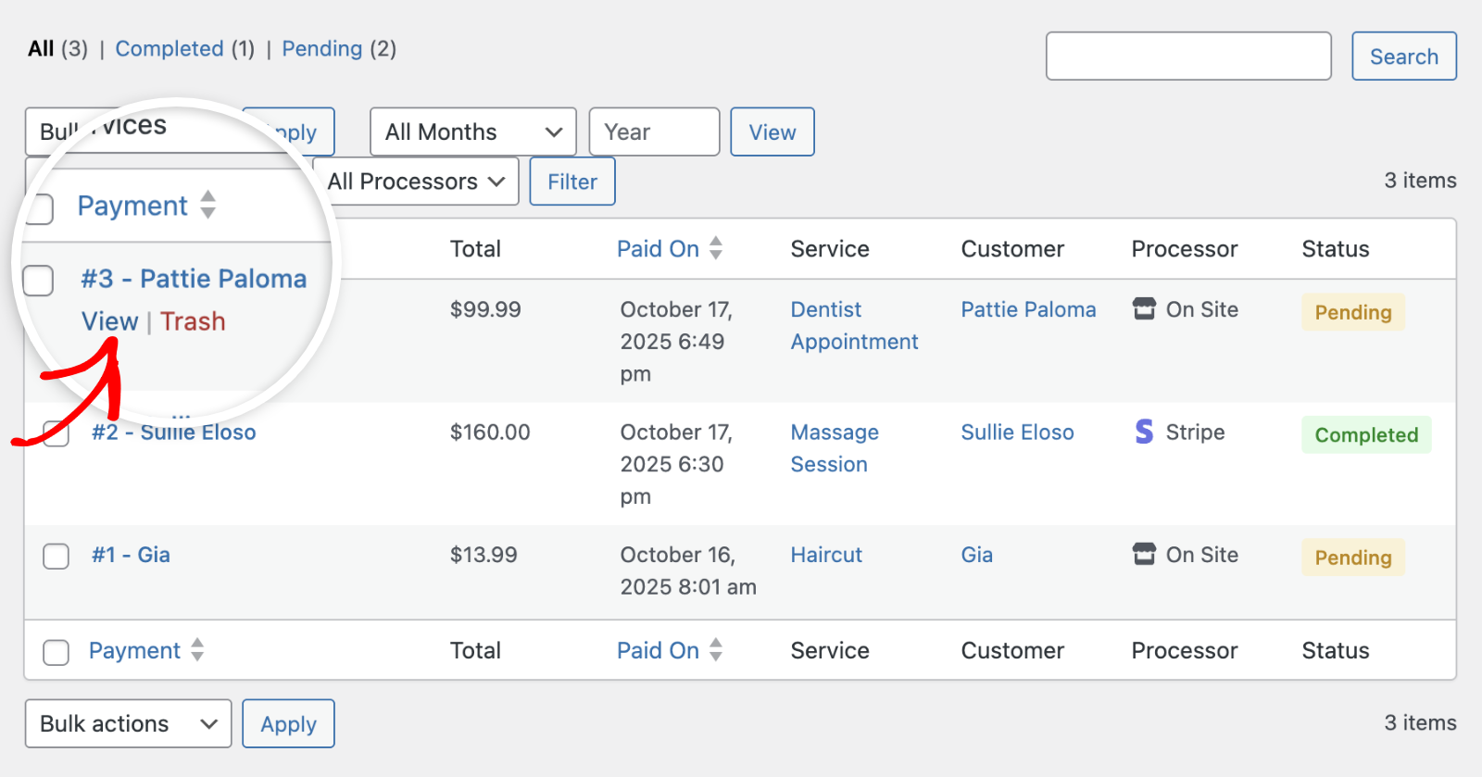This screenshot has width=1482, height=777.
Task: Select the checkbox for payment #1 - Gia
Action: pos(57,556)
